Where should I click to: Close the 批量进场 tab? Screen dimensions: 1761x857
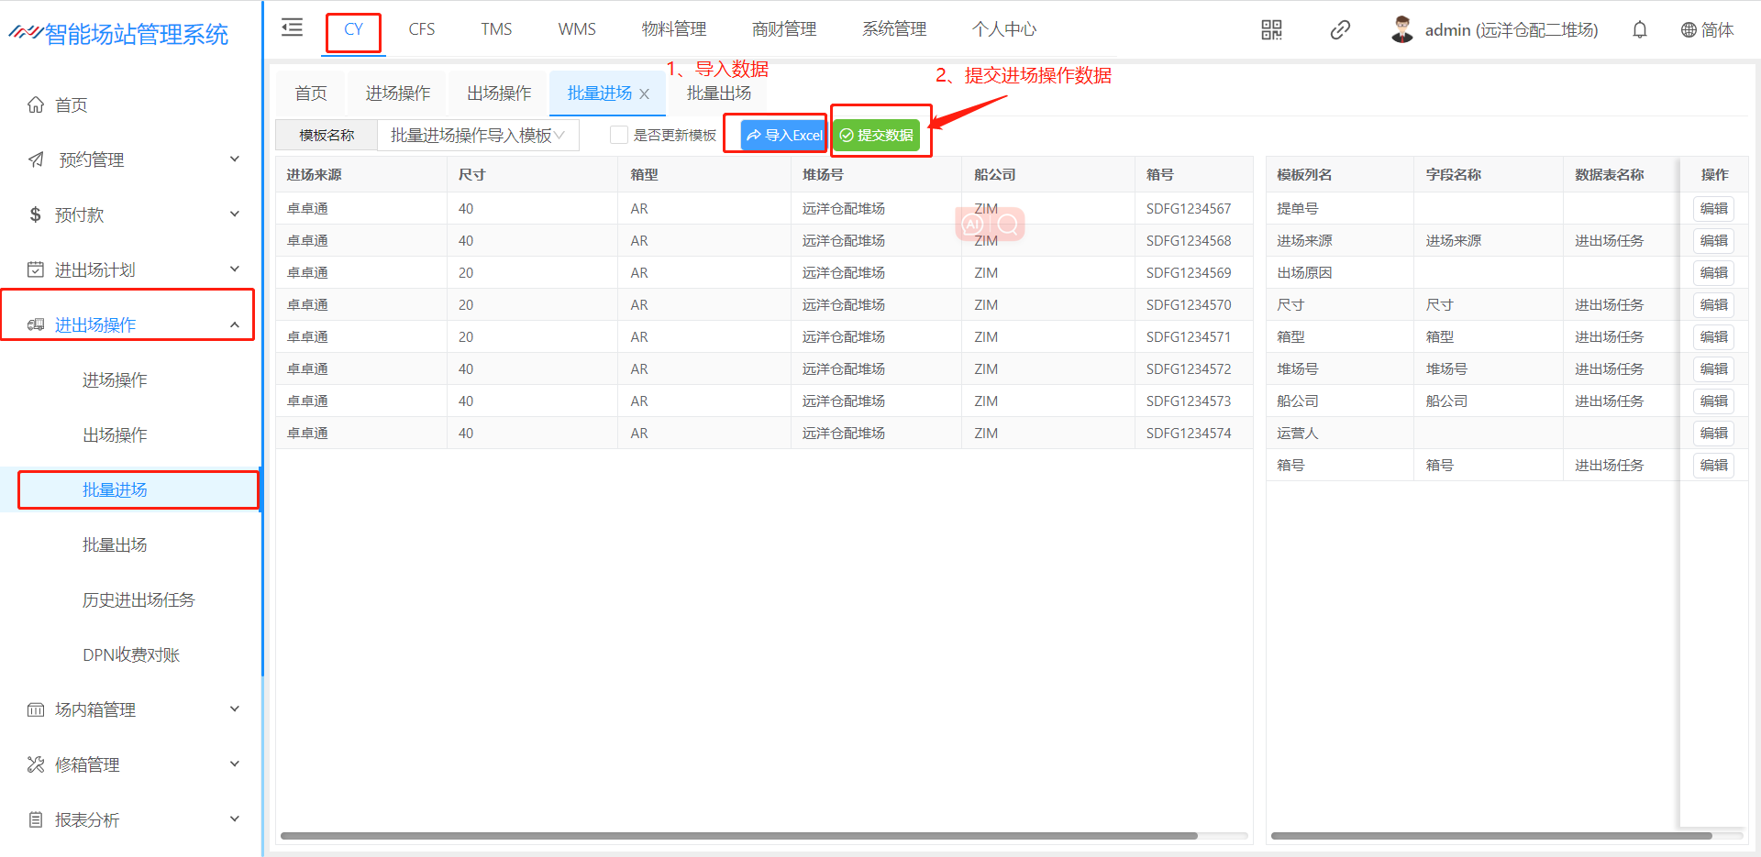645,94
